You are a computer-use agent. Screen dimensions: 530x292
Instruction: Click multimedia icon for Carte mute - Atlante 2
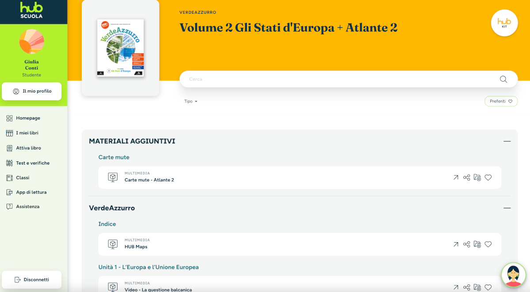(113, 177)
